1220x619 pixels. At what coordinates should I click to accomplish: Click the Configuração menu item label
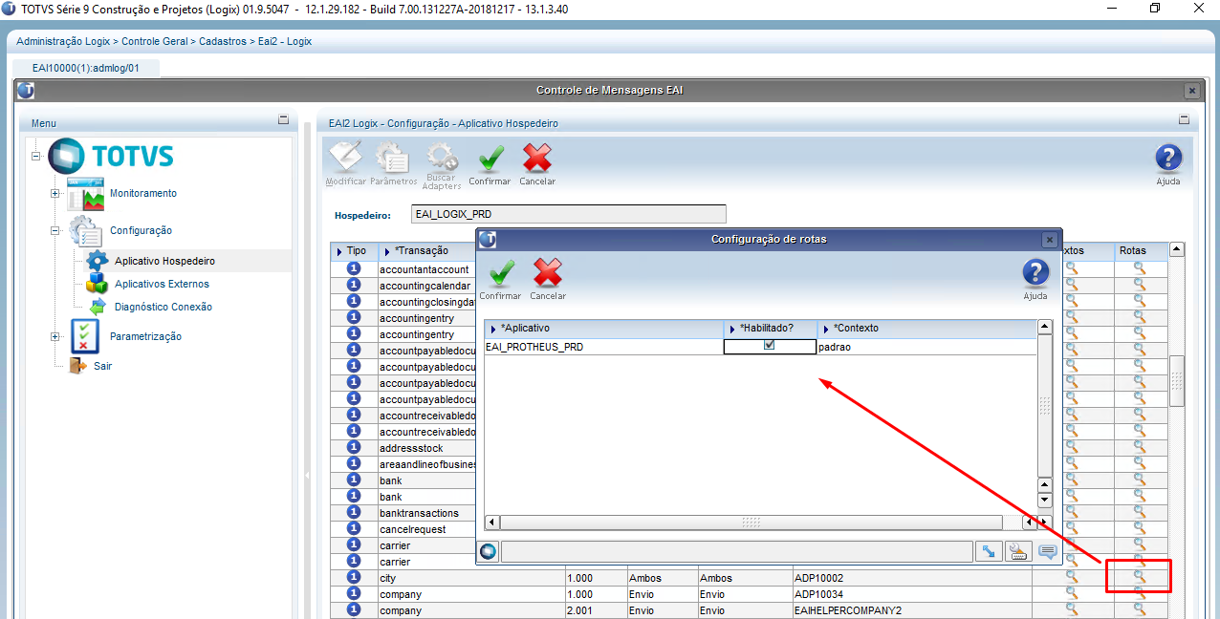[141, 230]
